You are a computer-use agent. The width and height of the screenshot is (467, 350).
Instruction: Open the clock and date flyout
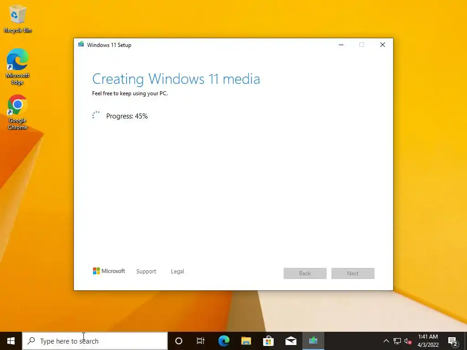428,341
